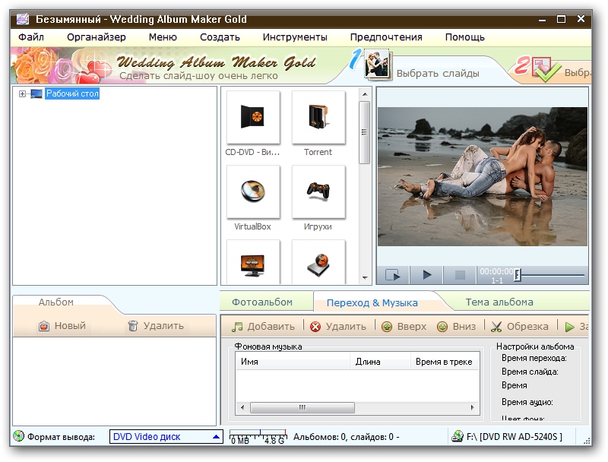Open the globe drive folder icon
This screenshot has width=608, height=462.
pyautogui.click(x=318, y=262)
